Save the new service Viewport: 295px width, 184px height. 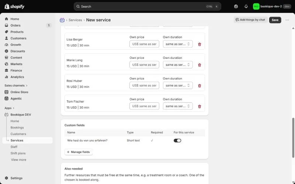pyautogui.click(x=275, y=20)
